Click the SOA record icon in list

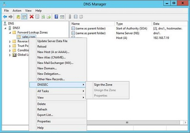[73, 28]
